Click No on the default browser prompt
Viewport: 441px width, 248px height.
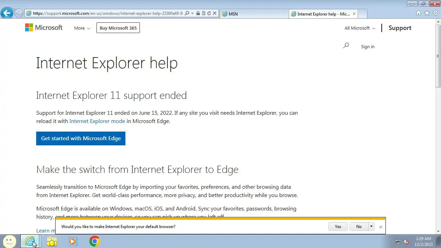[359, 226]
